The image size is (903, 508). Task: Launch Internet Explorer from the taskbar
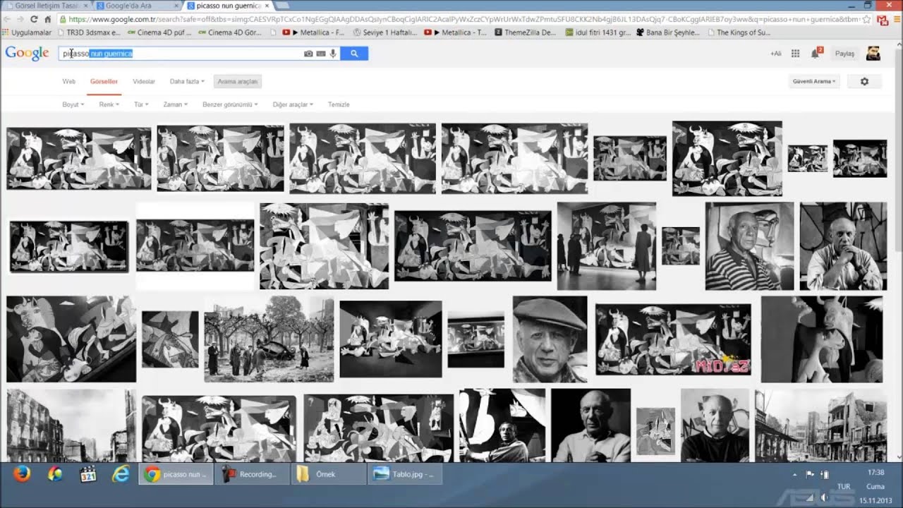tap(121, 474)
